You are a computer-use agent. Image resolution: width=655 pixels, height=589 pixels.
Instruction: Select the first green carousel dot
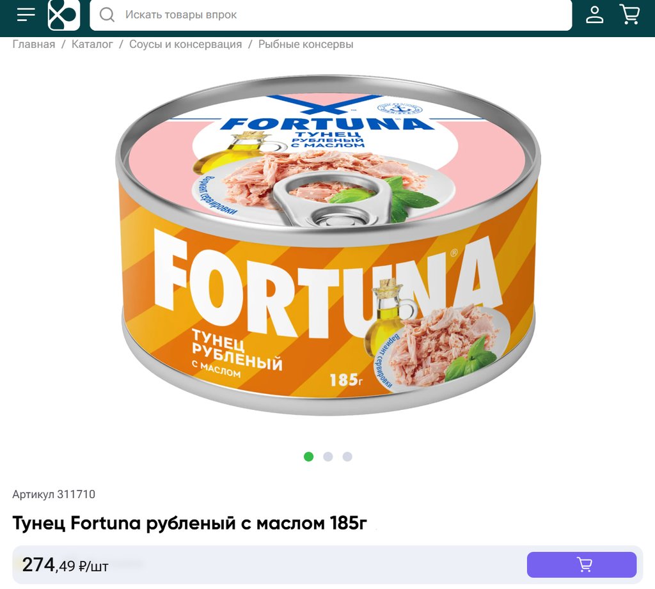[x=309, y=457]
